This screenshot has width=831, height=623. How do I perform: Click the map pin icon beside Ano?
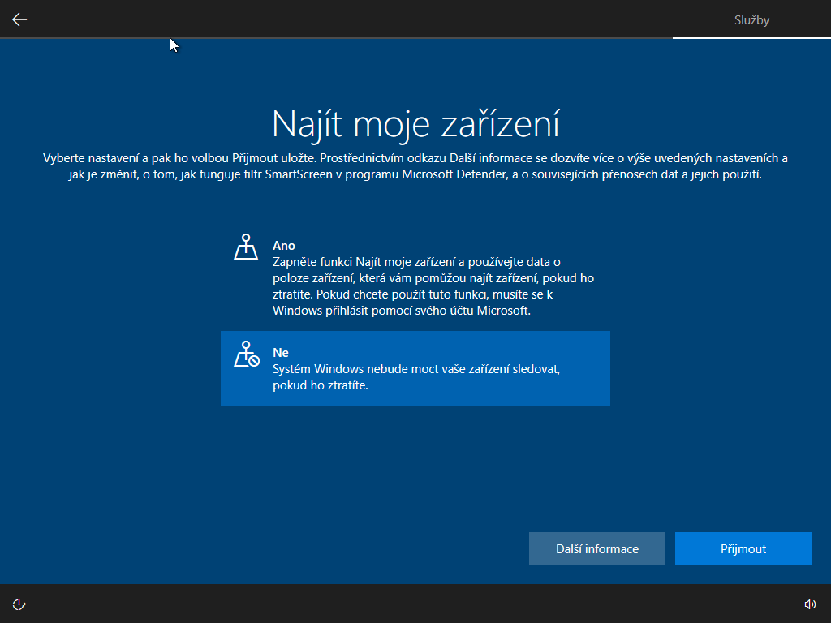coord(246,247)
